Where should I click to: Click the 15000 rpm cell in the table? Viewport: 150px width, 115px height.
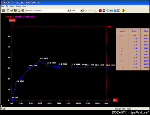coord(146,67)
